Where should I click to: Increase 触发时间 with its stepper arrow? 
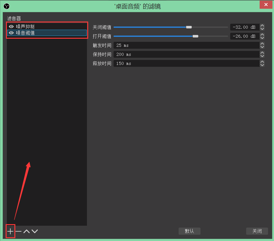tap(262, 43)
